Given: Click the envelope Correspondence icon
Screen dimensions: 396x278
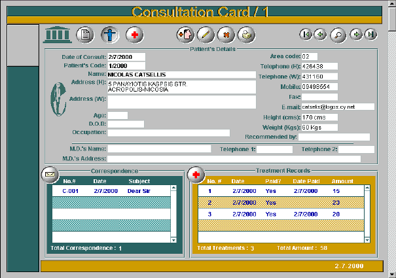Looking at the screenshot, I should (x=50, y=175).
